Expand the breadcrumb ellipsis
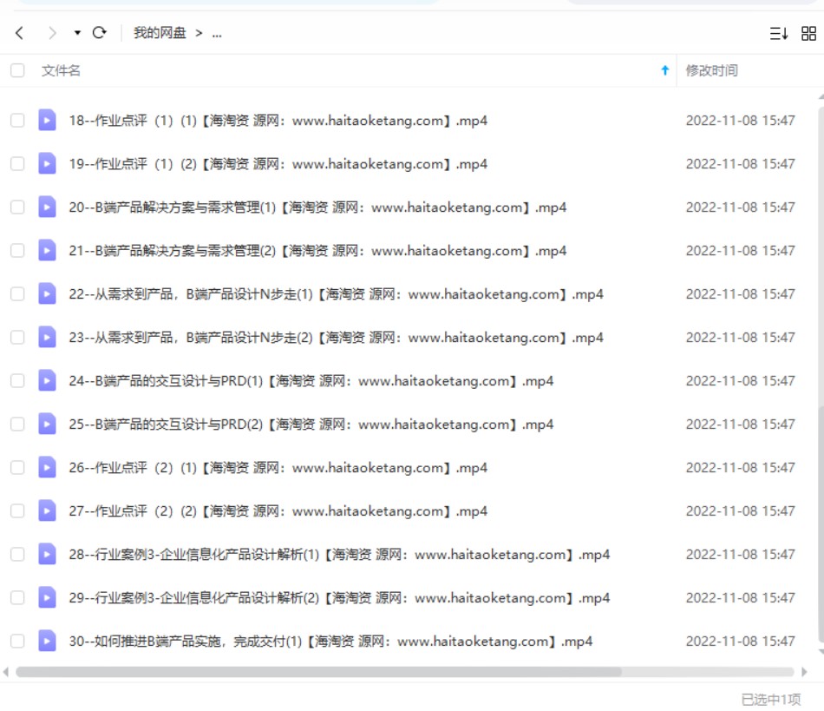Screen dimensions: 824x711 217,34
